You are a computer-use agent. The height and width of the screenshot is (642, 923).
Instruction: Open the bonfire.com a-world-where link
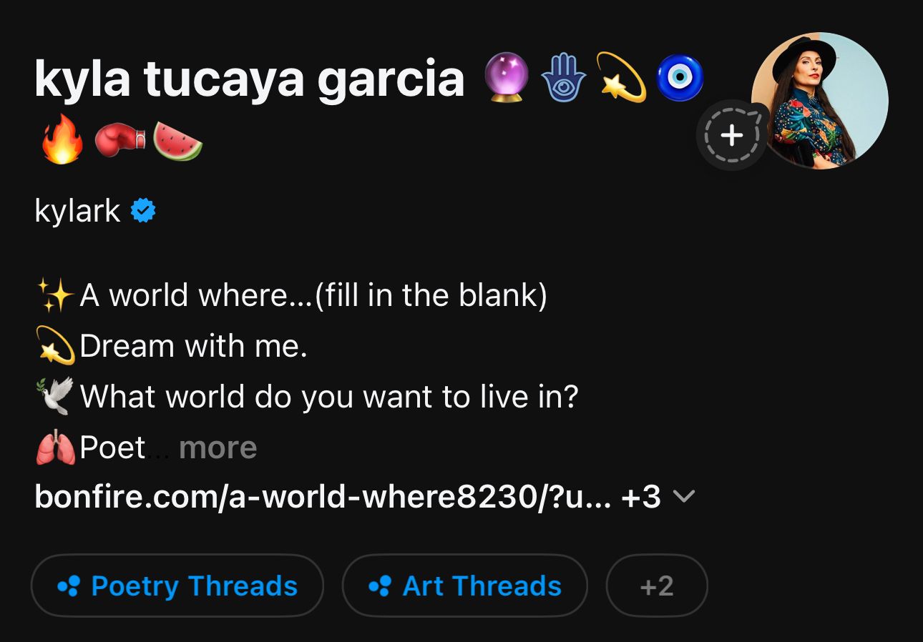pyautogui.click(x=323, y=497)
